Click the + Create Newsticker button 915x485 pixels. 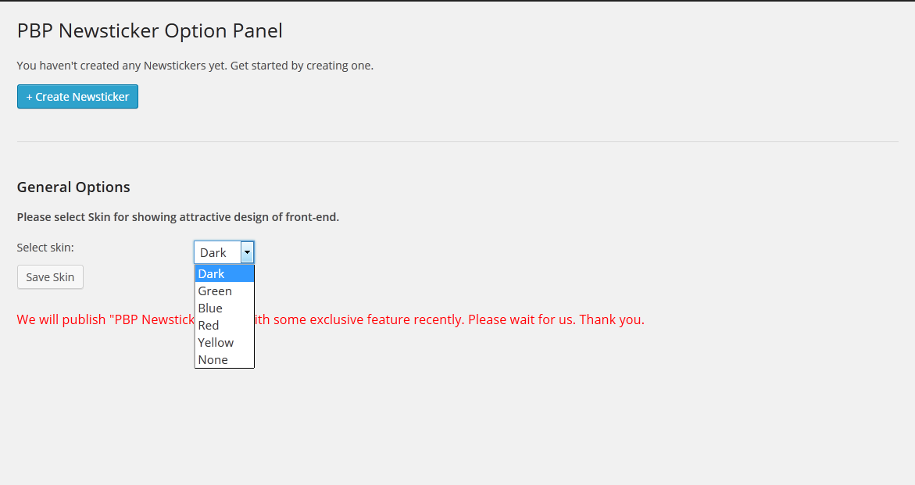(77, 97)
